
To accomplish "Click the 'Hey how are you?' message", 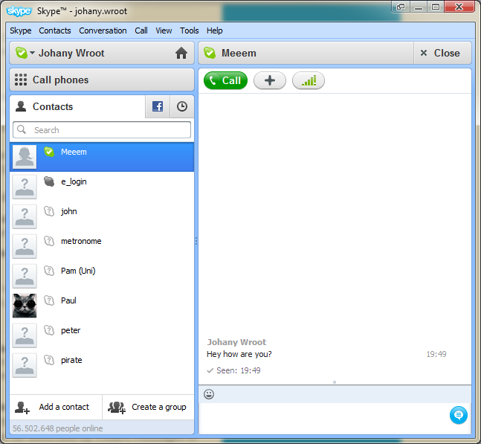I will click(239, 354).
